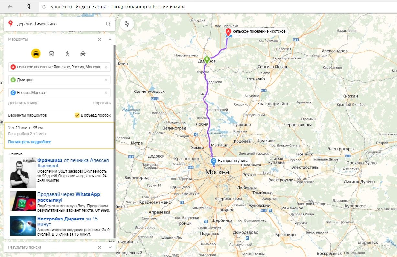Click Подольск label on map
Image resolution: width=397 pixels, height=257 pixels.
(210, 234)
